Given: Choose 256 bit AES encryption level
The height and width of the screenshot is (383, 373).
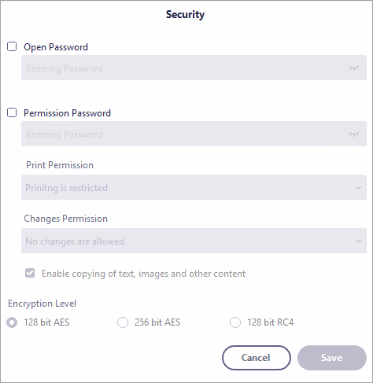Looking at the screenshot, I should click(123, 322).
